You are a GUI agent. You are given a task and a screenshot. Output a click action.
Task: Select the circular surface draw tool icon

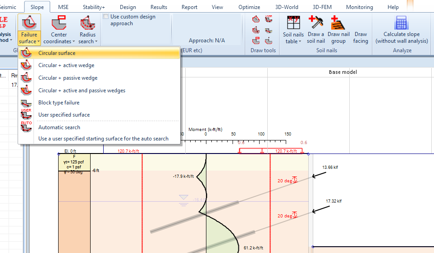[x=256, y=19]
